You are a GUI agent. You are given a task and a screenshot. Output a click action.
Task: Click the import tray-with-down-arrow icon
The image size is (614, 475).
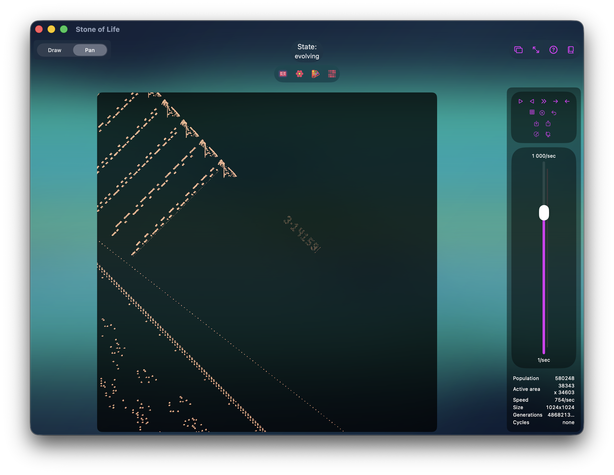pos(536,124)
